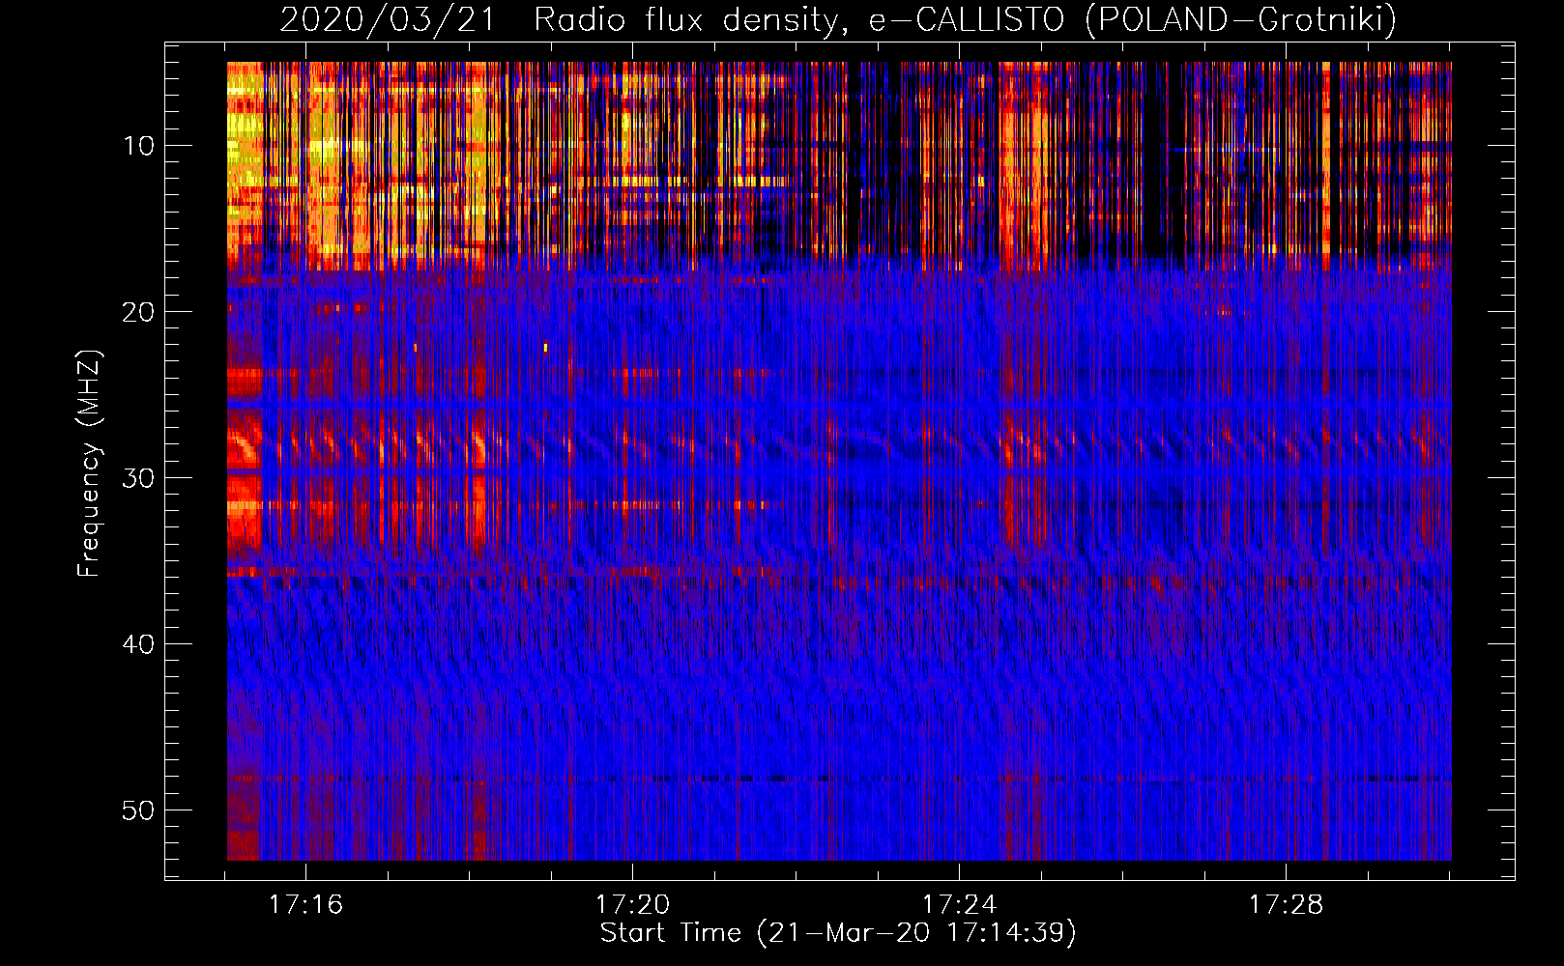Viewport: 1564px width, 966px height.
Task: Click the 10 MHz frequency tick label
Action: (x=138, y=146)
